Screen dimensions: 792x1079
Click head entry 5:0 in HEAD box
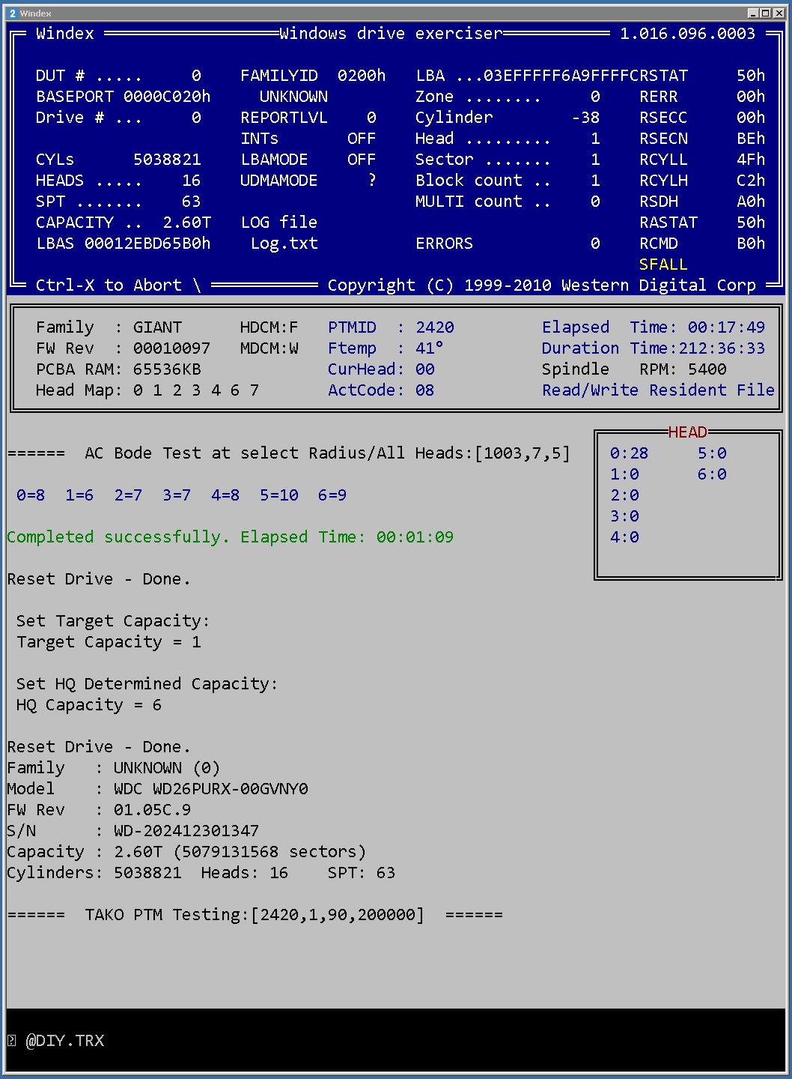click(x=712, y=453)
